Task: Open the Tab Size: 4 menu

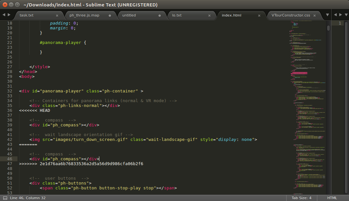Action: [x=301, y=197]
